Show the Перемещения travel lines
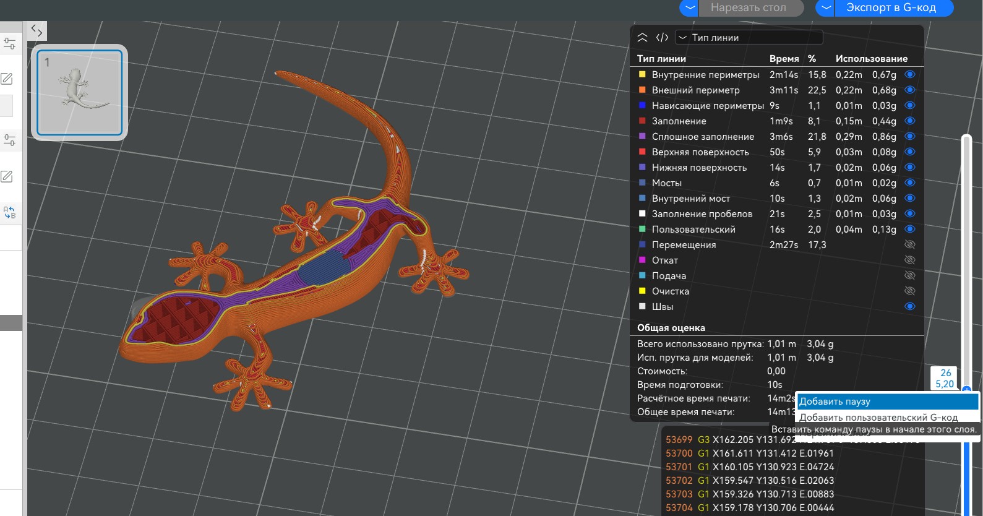The height and width of the screenshot is (516, 983). [909, 244]
